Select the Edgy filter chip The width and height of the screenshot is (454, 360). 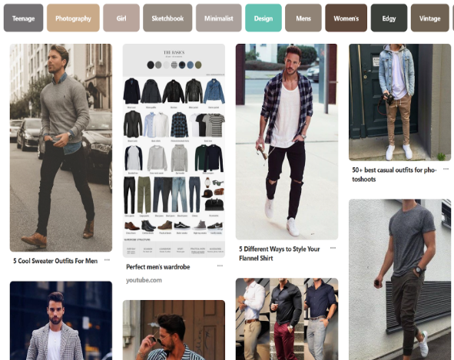point(389,18)
